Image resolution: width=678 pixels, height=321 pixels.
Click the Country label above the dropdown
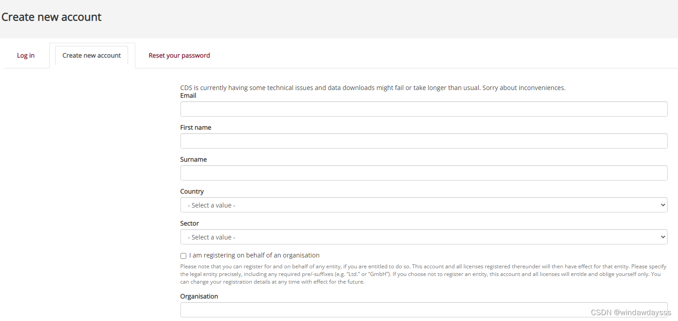tap(192, 191)
